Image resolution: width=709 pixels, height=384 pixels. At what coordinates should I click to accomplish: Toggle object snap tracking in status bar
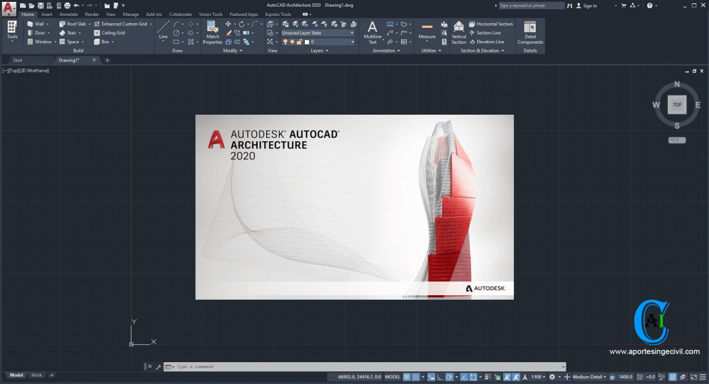[x=464, y=377]
